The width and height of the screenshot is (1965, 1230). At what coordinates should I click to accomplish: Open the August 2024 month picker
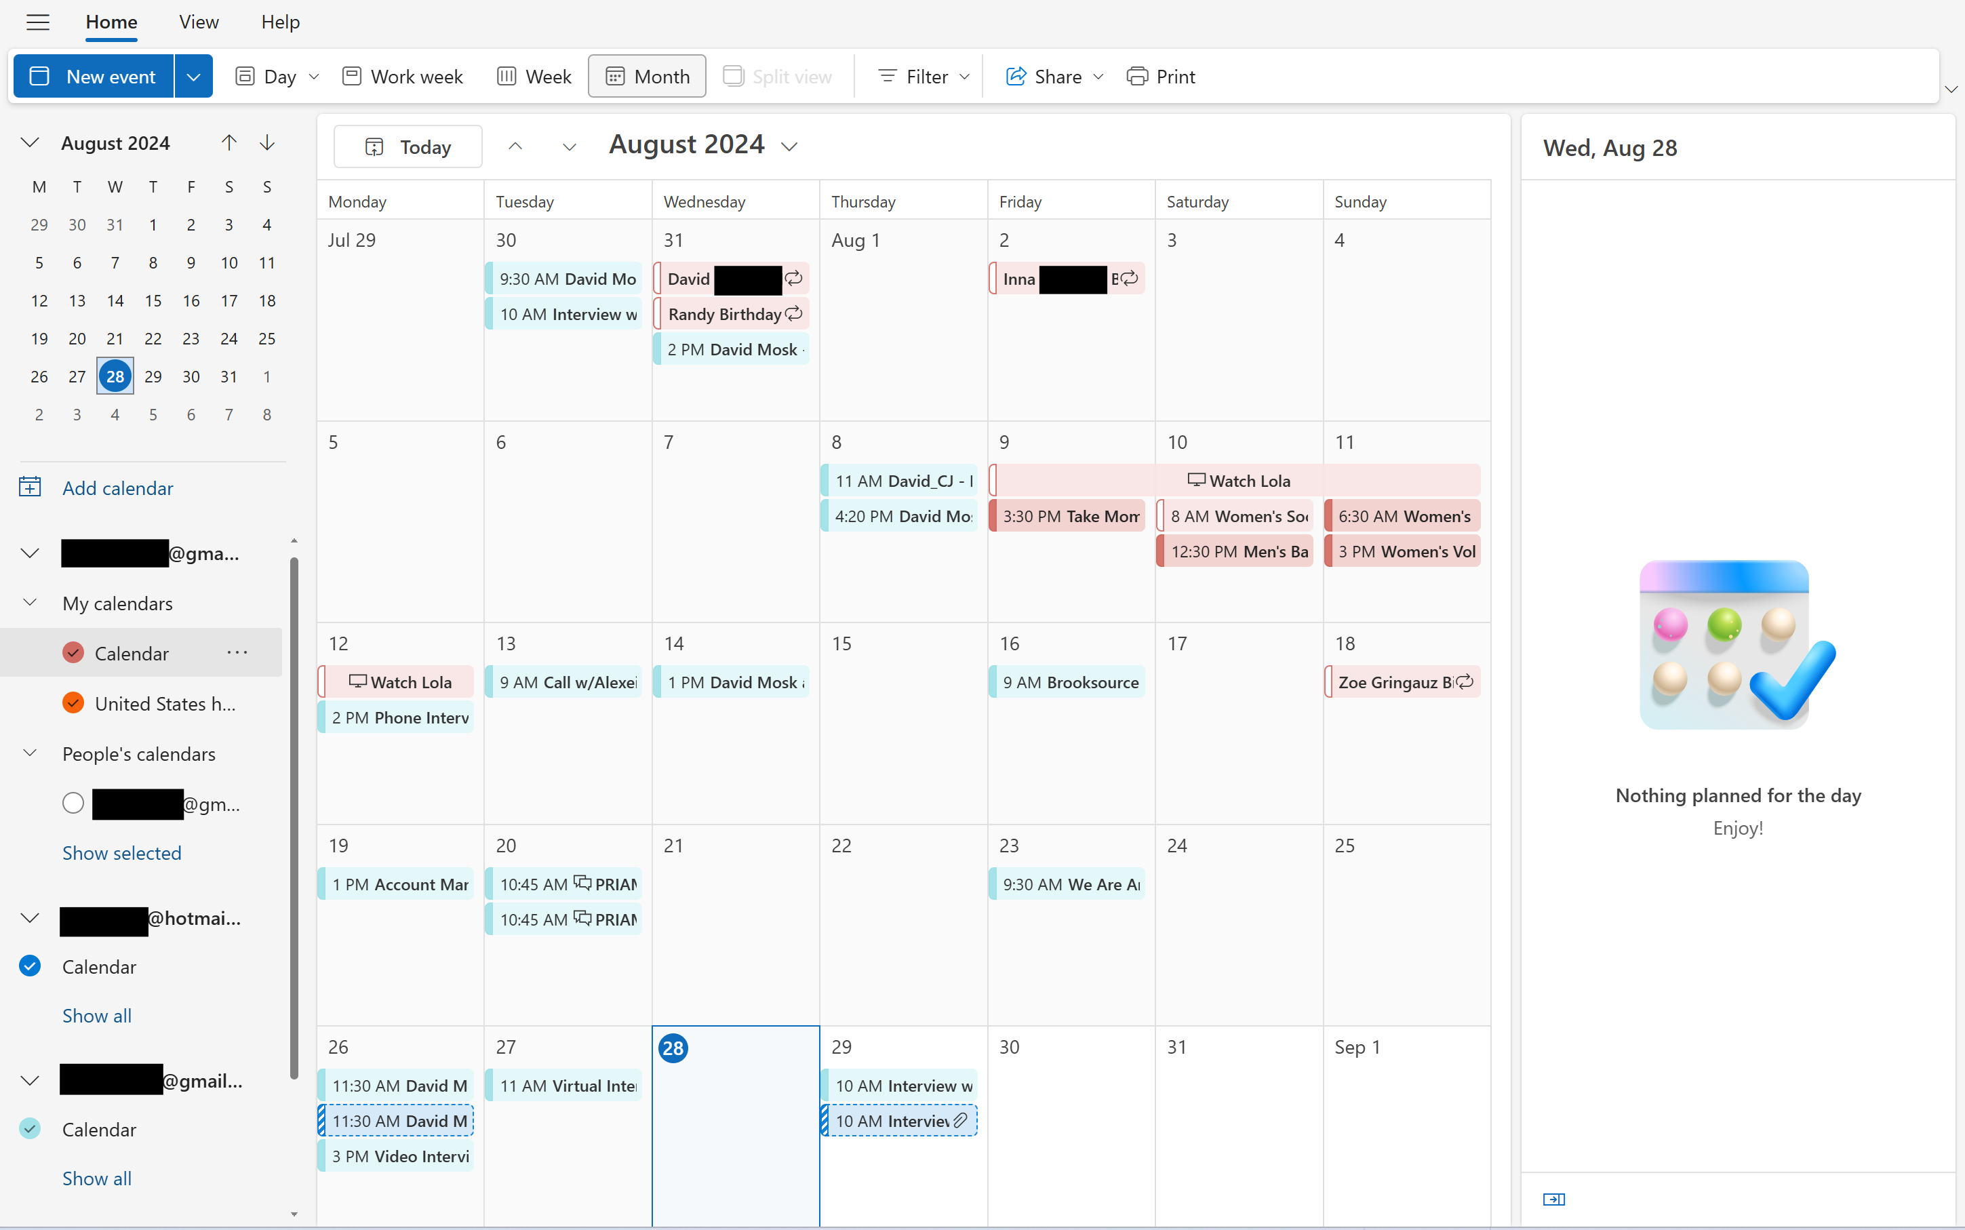click(x=704, y=146)
